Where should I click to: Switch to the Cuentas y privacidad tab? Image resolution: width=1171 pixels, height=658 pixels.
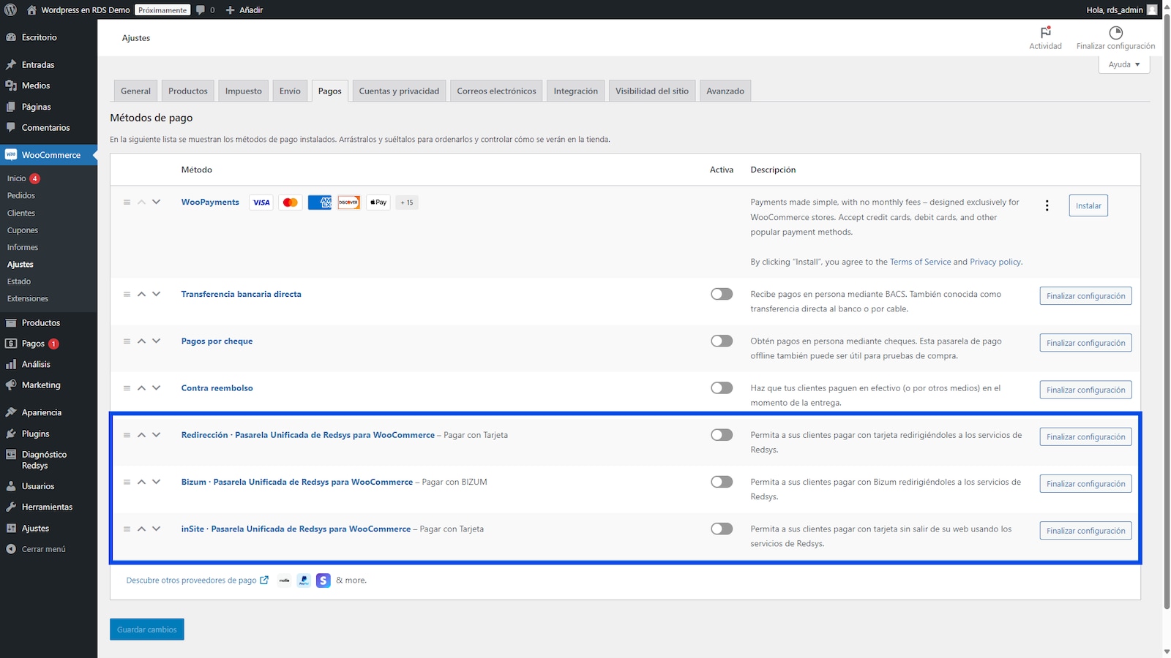[399, 91]
